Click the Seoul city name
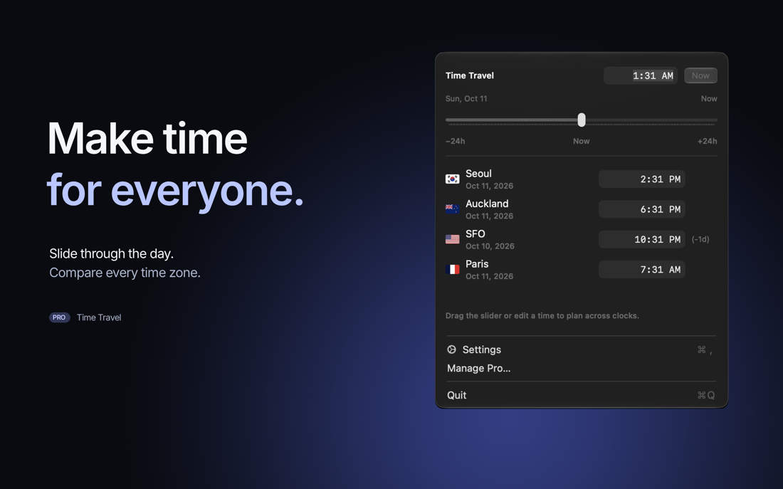Screen dimensions: 783x489 coord(478,174)
